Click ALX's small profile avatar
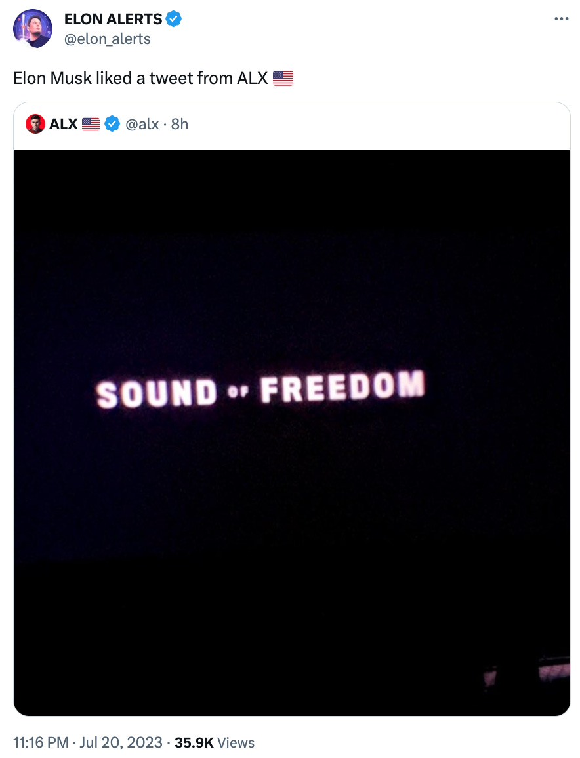Screen dimensions: 580x758 coord(35,124)
